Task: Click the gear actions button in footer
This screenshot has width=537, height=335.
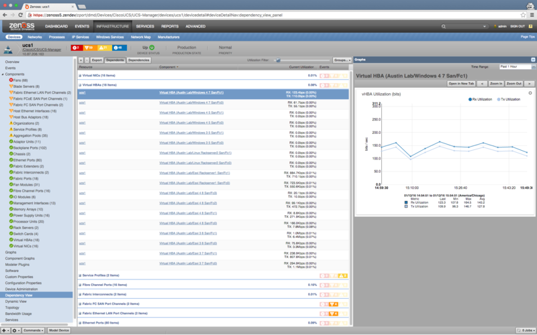Action: [x=16, y=330]
